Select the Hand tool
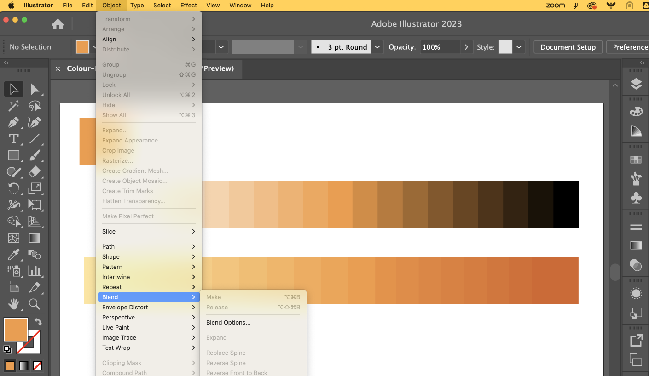This screenshot has width=649, height=376. click(14, 304)
